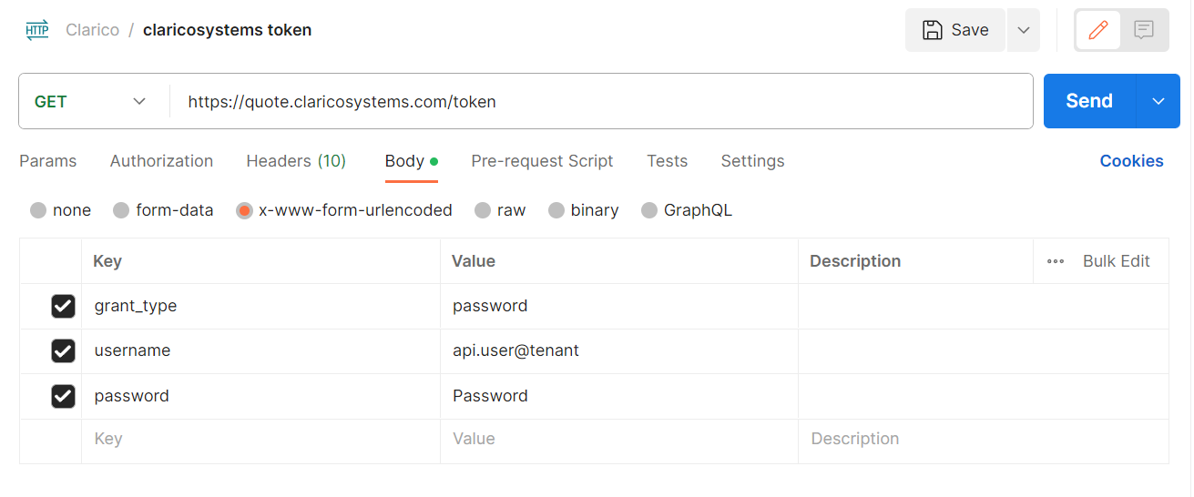Click the Clarico collection breadcrumb
The image size is (1194, 497).
92,30
